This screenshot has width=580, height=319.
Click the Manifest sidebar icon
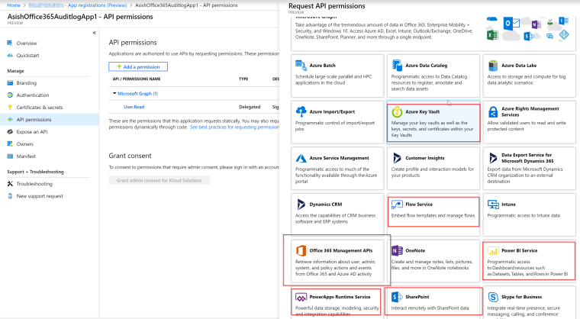tap(10, 156)
